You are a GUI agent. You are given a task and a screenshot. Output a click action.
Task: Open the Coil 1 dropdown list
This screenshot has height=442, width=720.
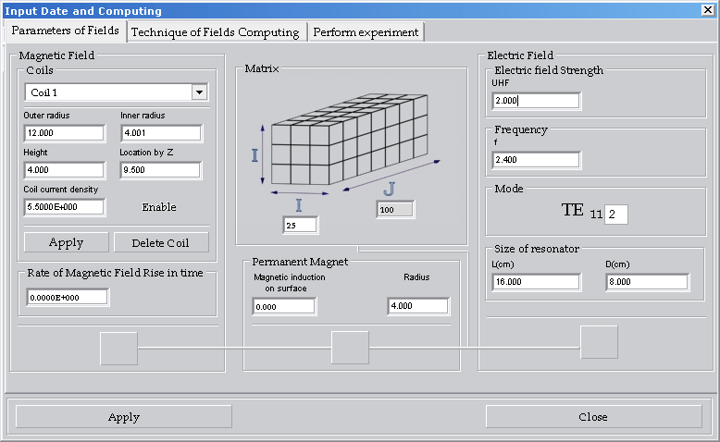pyautogui.click(x=198, y=92)
